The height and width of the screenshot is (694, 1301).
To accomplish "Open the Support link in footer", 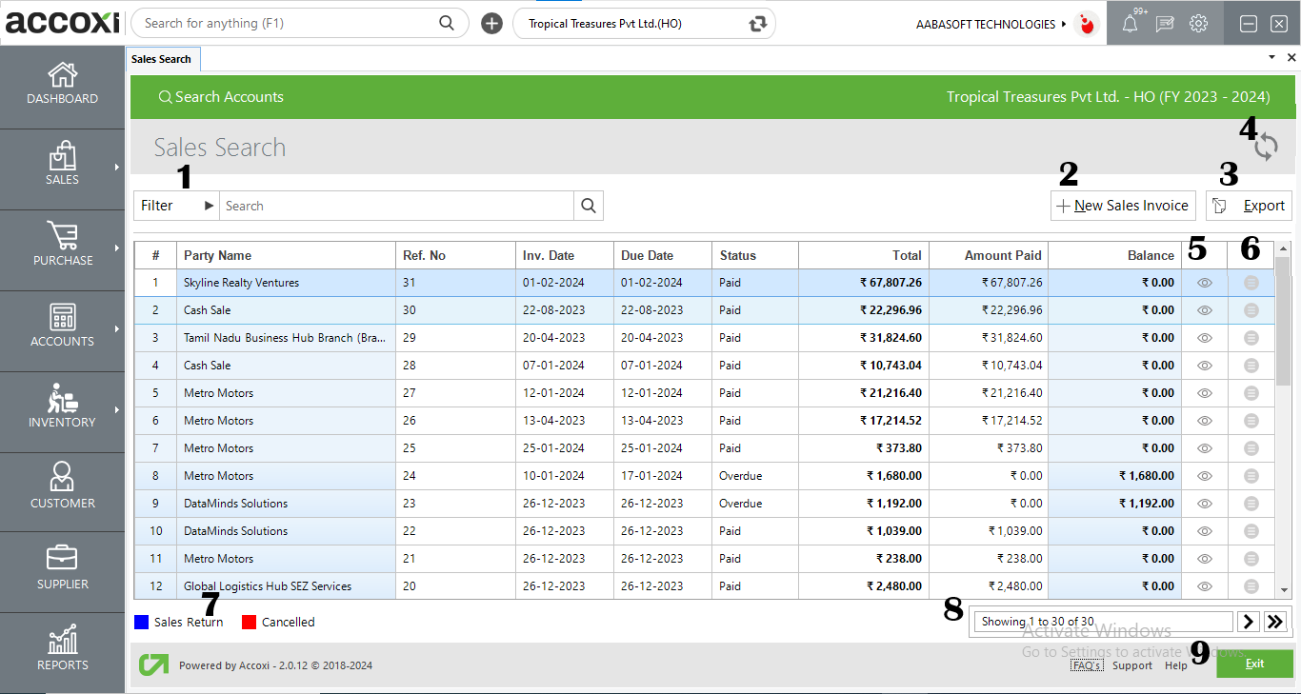I will [x=1132, y=665].
